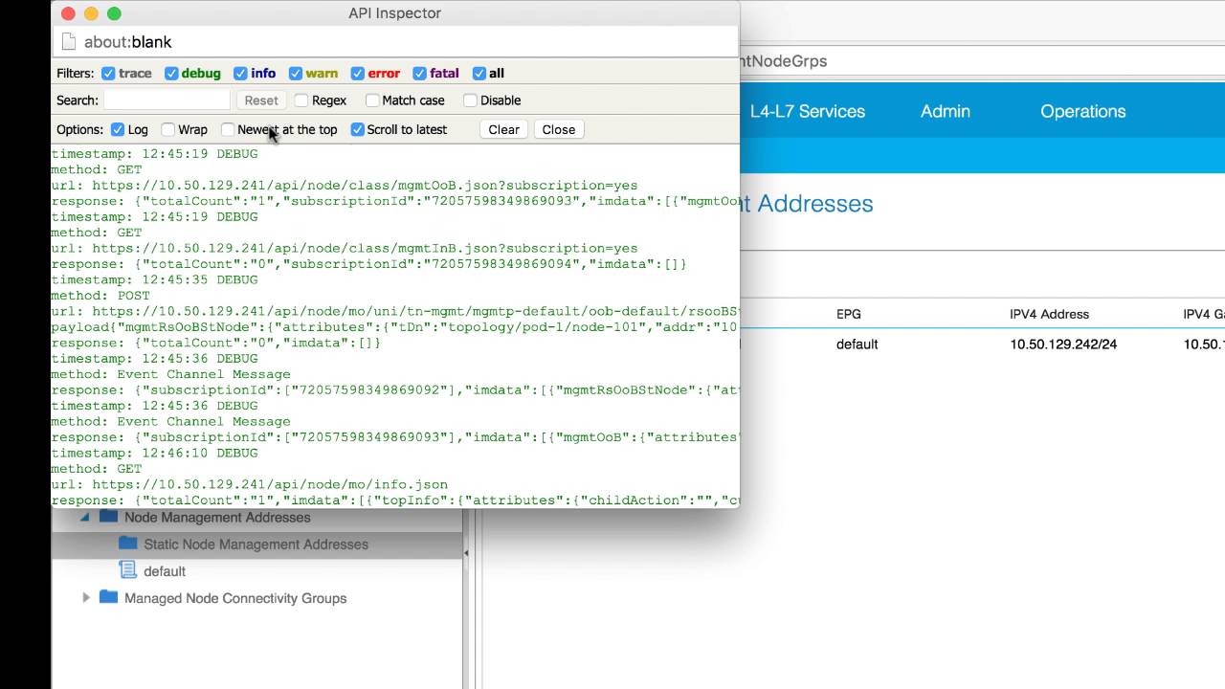The image size is (1225, 689).
Task: Toggle the trace filter checkbox
Action: [108, 74]
